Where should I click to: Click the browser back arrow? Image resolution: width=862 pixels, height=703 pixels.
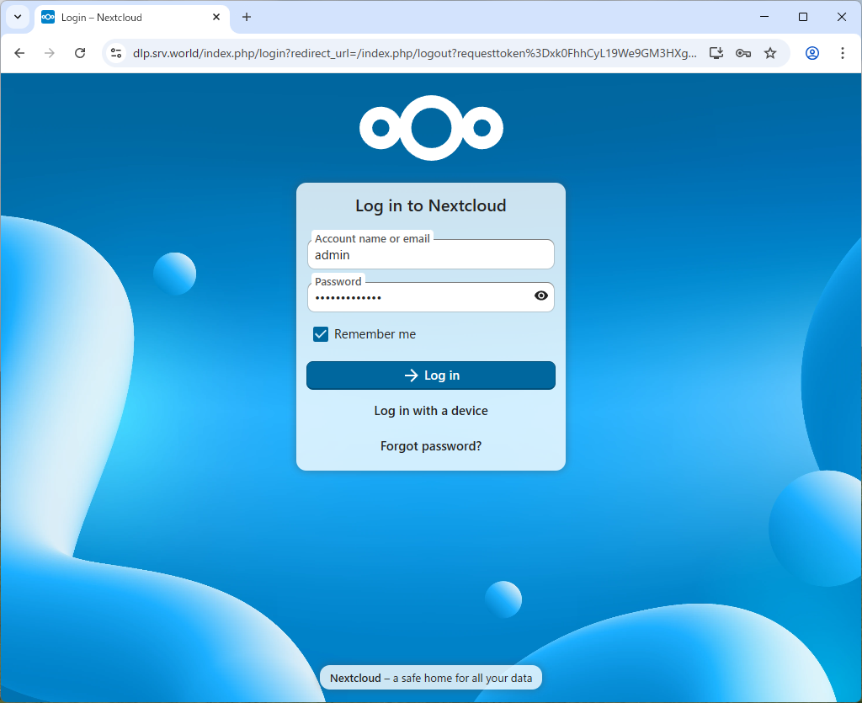click(20, 53)
